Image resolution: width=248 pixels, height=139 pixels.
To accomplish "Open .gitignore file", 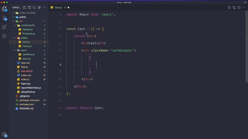I will pos(24,96).
